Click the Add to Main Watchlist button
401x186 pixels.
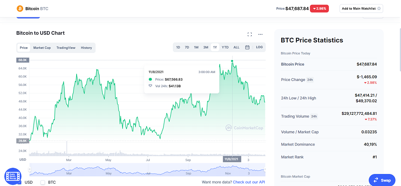(x=361, y=8)
